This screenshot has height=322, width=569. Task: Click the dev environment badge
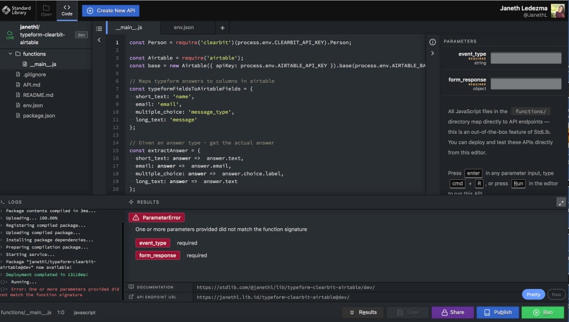coord(81,35)
